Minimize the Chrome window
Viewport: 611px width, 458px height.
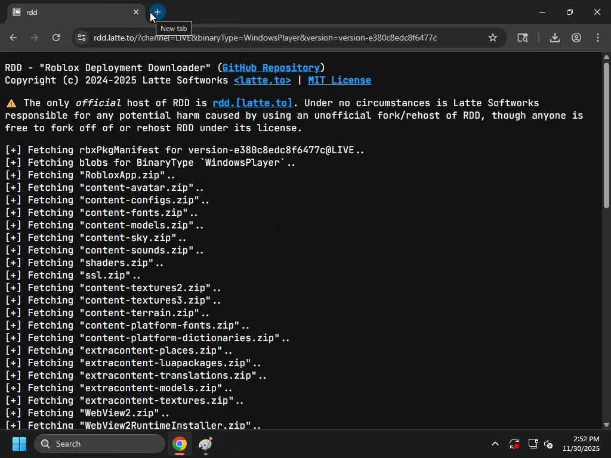tap(542, 12)
